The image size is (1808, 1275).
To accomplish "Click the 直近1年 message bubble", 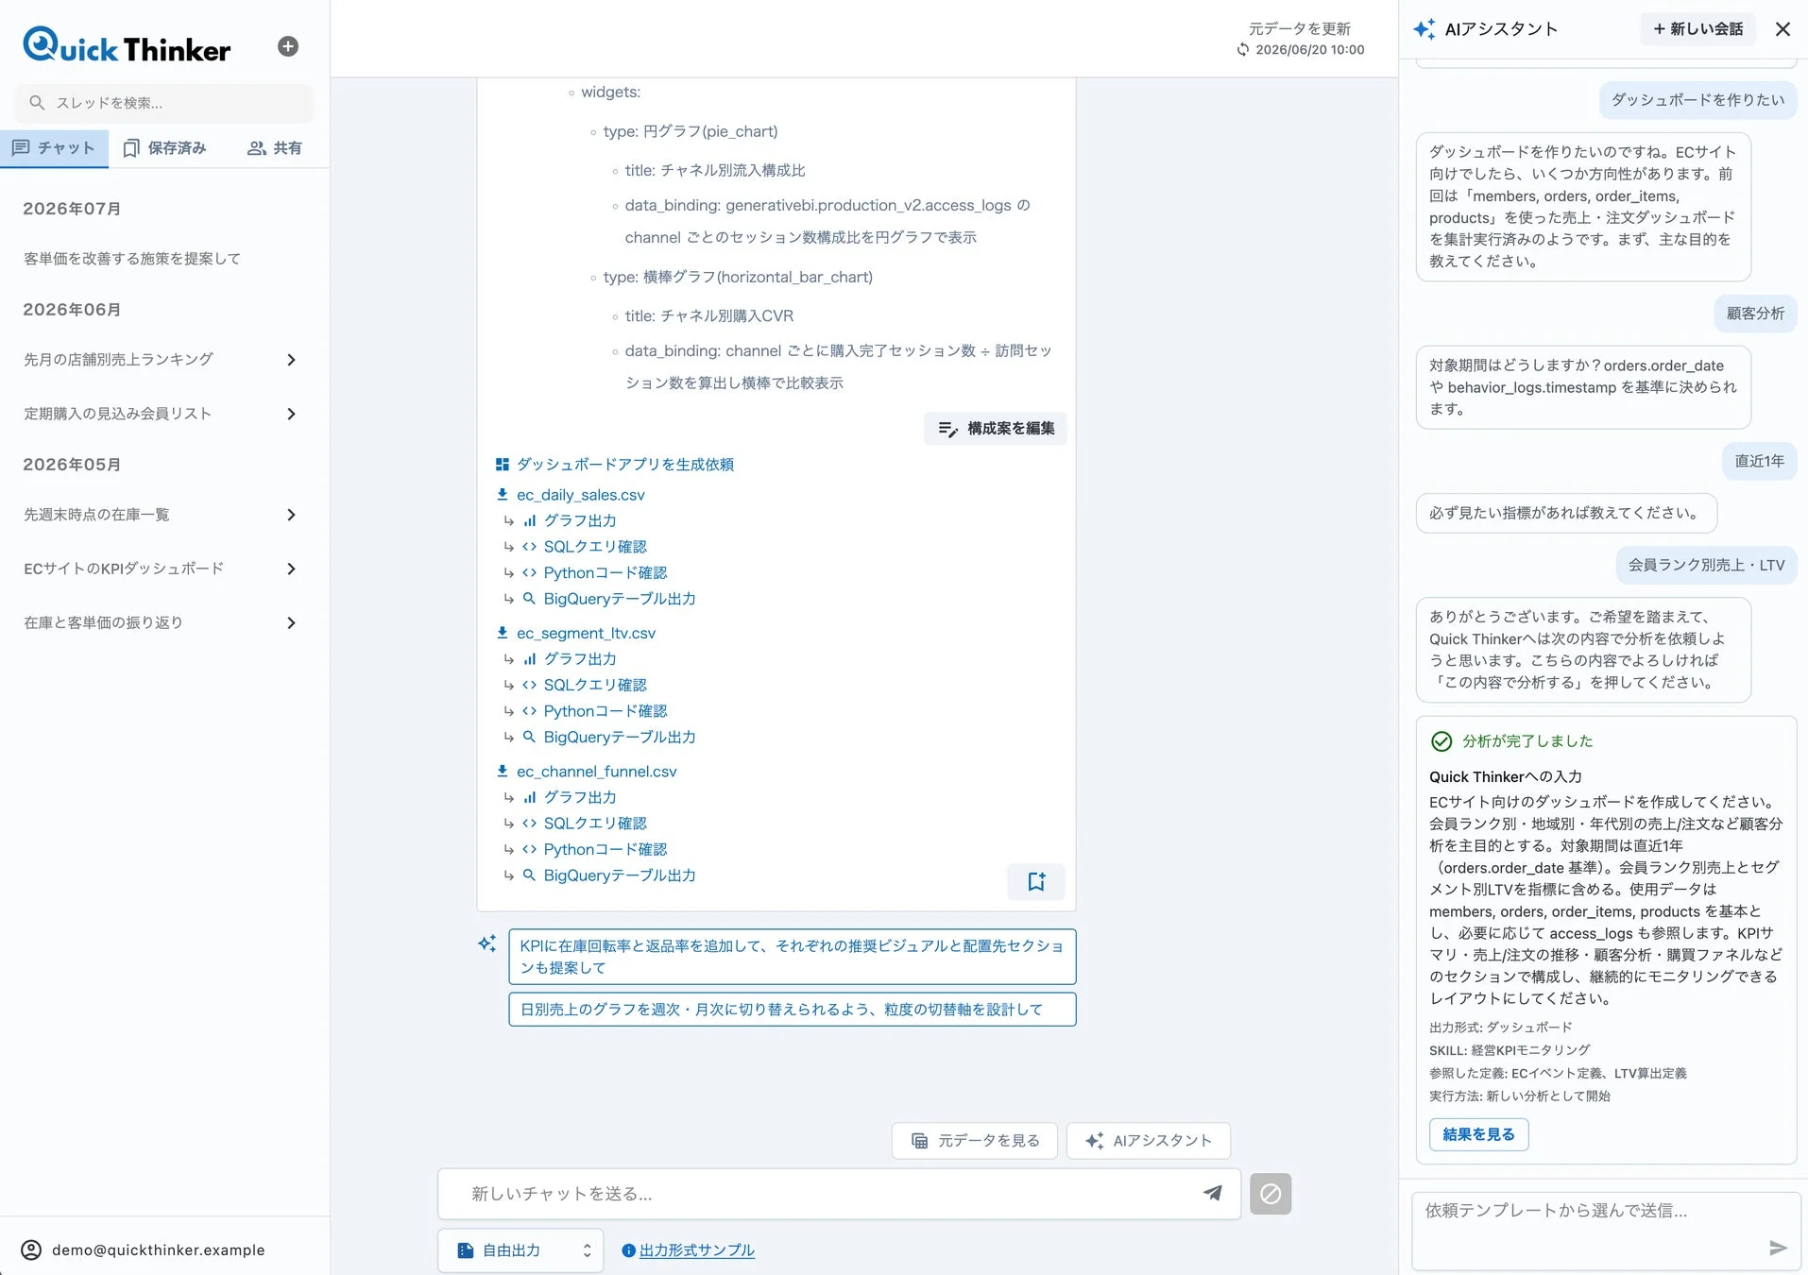I will 1759,461.
